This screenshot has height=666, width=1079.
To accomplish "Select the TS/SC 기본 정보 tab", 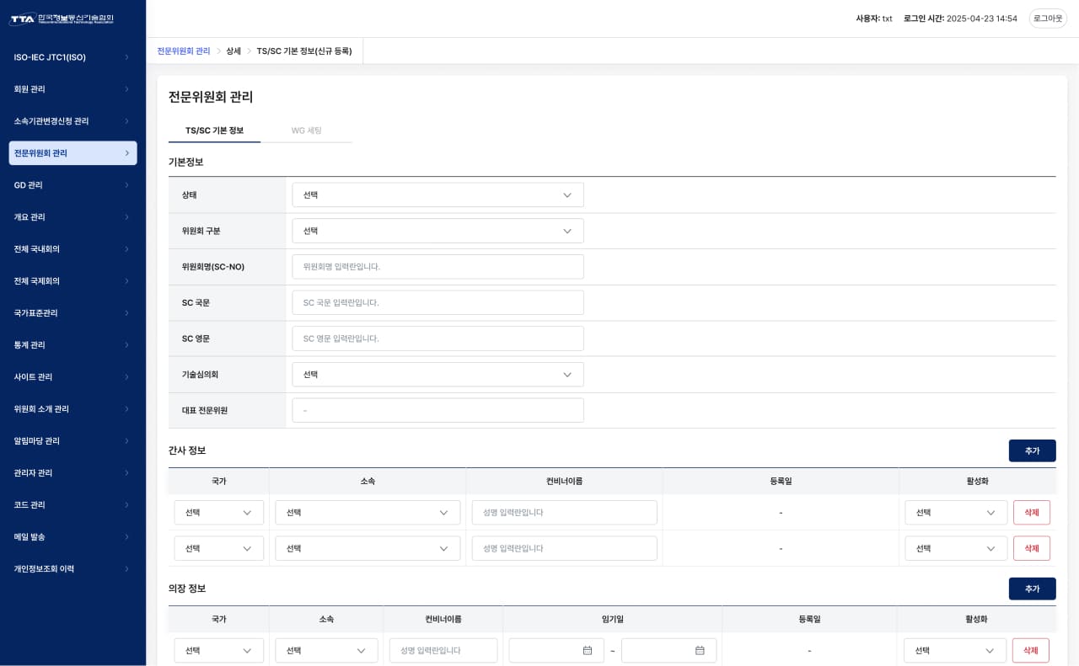I will point(214,131).
